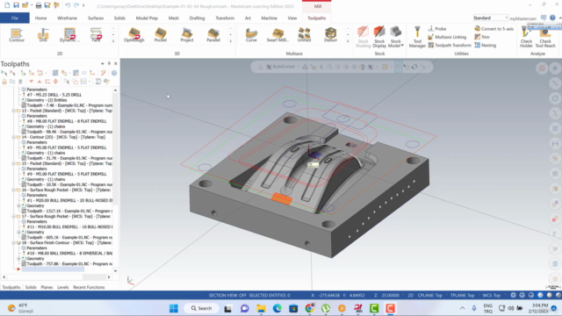Select the Drill toolpath icon

click(x=43, y=35)
